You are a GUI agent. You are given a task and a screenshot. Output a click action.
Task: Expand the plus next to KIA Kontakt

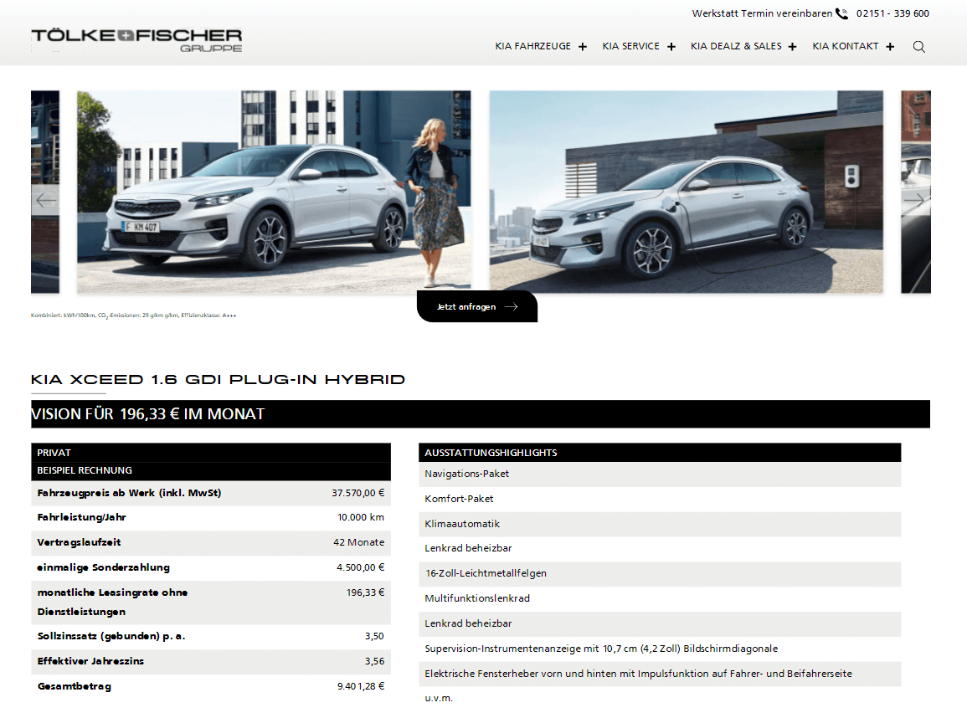tap(890, 47)
